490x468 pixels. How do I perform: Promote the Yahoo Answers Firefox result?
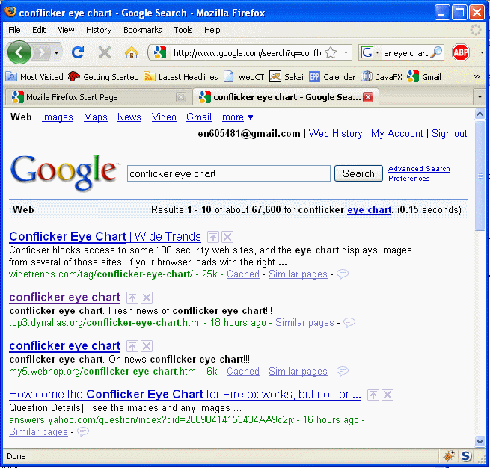click(x=373, y=395)
